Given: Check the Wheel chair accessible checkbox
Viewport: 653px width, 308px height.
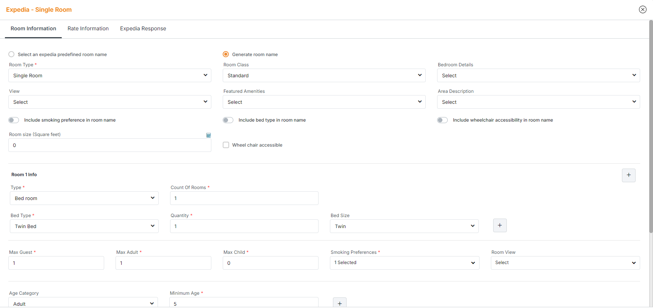Looking at the screenshot, I should coord(226,145).
